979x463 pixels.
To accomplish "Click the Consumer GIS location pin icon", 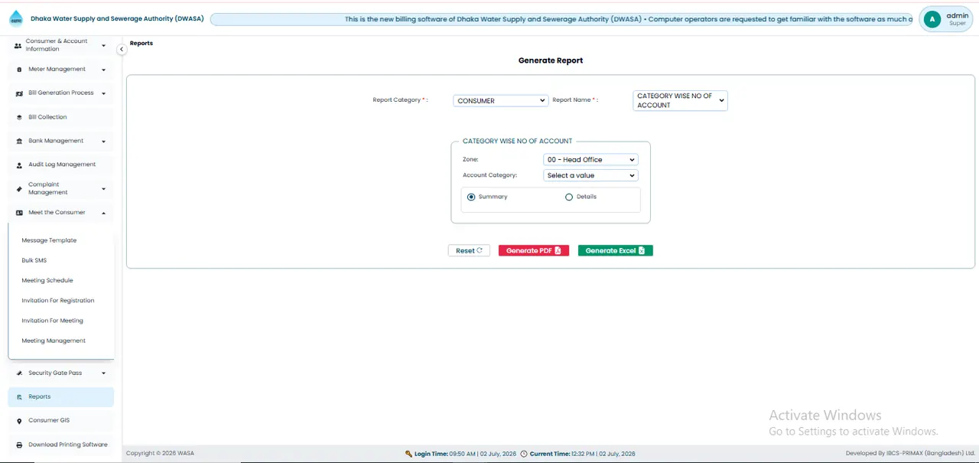I will (19, 421).
